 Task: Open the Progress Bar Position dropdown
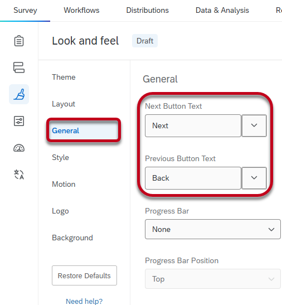[213, 279]
